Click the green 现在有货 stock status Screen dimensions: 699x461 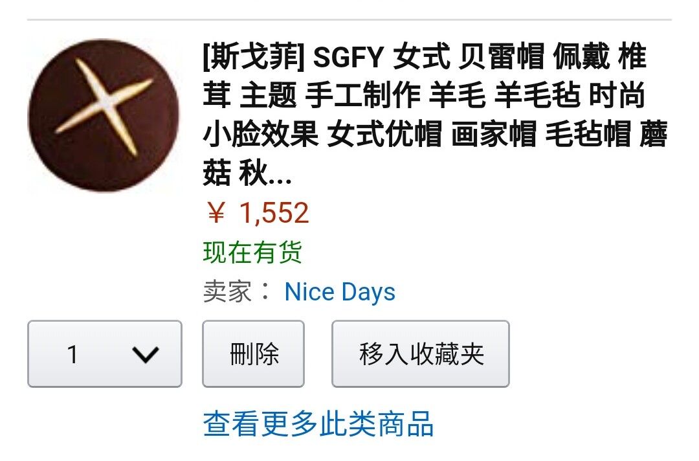(x=253, y=253)
